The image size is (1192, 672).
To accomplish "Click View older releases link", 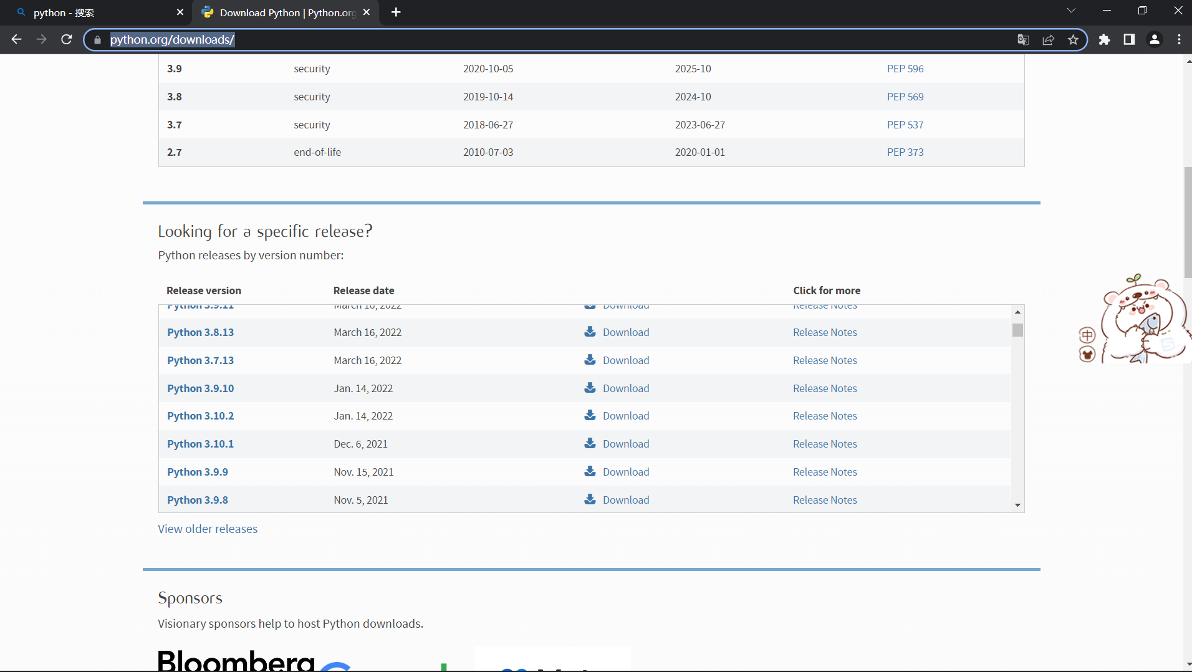I will 208,529.
